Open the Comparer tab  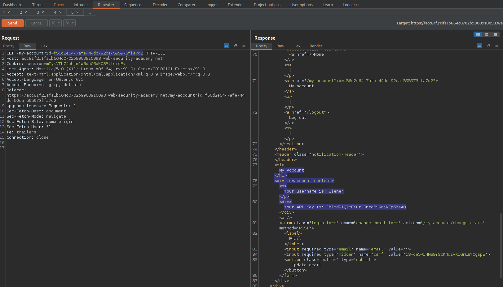click(187, 5)
